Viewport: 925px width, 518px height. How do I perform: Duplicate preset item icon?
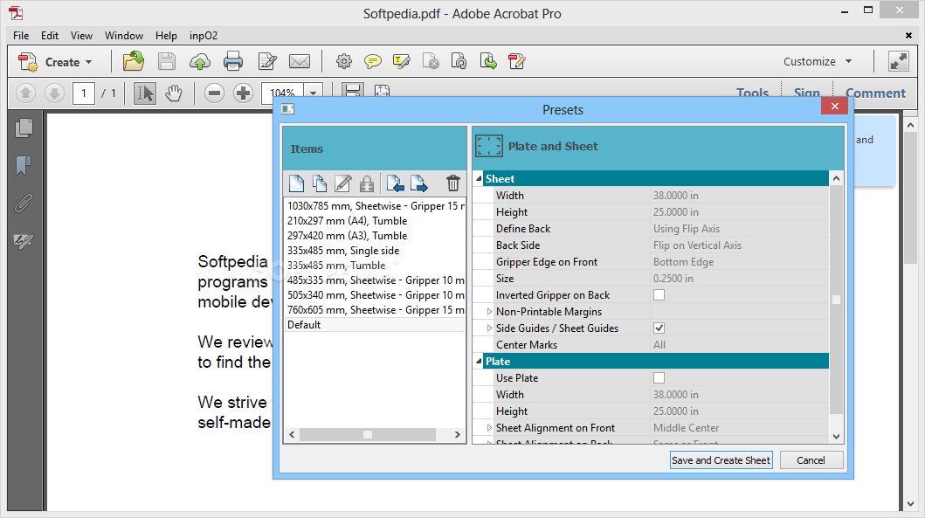pyautogui.click(x=320, y=183)
